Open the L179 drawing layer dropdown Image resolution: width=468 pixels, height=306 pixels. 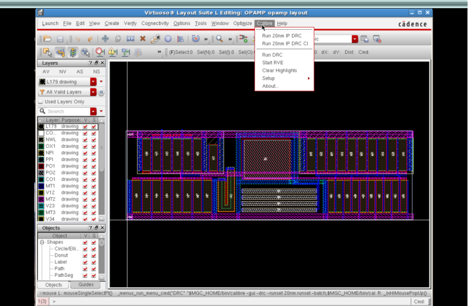[x=93, y=82]
